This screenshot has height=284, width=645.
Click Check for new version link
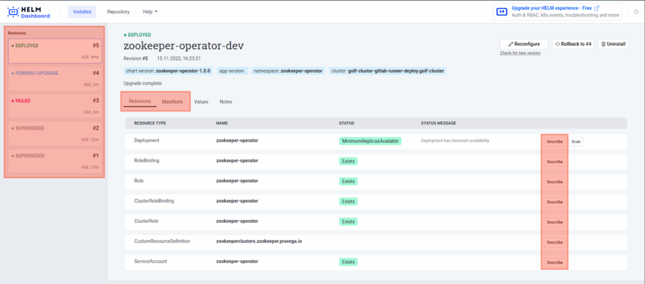point(520,53)
